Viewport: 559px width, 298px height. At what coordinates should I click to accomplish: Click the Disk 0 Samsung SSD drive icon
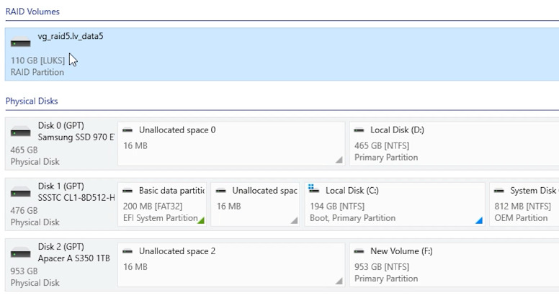click(20, 132)
